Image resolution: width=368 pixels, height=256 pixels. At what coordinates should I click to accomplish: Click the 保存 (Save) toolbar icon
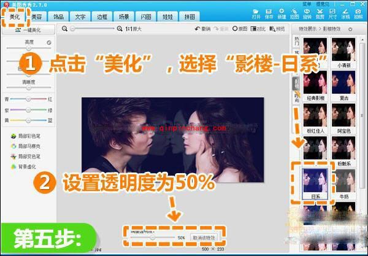click(269, 14)
